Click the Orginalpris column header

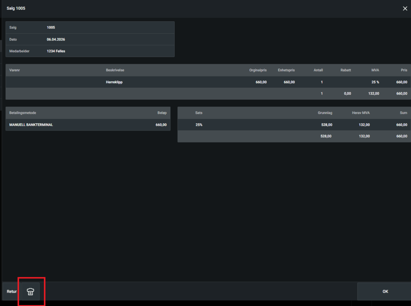tap(258, 70)
